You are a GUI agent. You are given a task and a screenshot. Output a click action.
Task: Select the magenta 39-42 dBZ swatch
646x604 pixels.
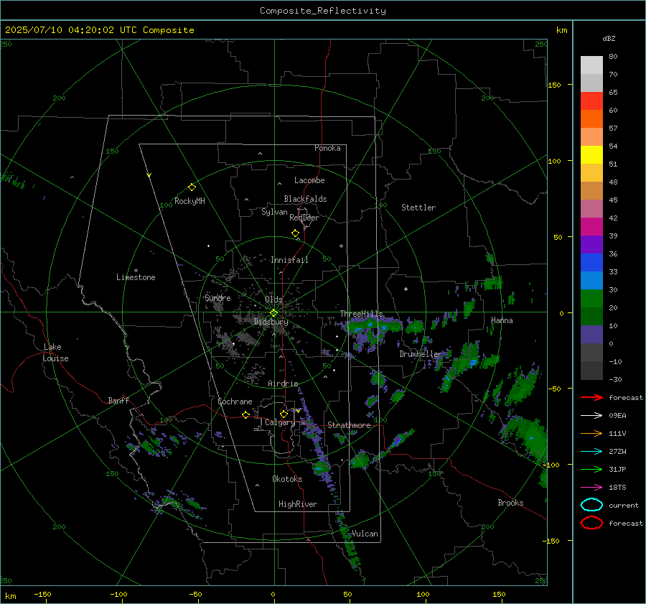tap(591, 227)
